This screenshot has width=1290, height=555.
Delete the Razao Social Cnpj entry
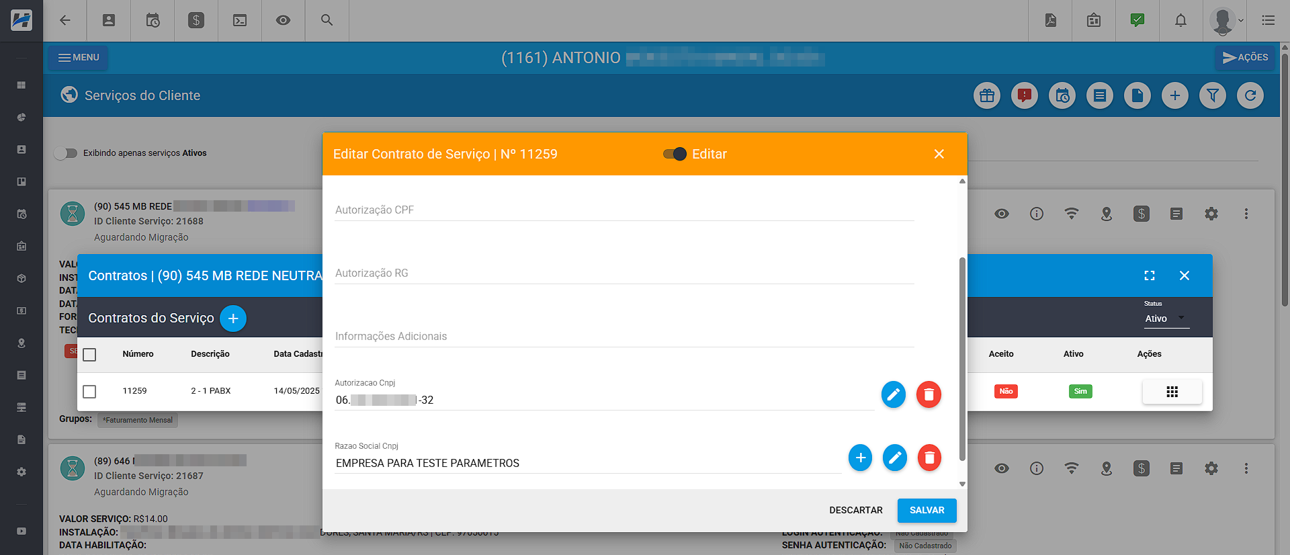pyautogui.click(x=929, y=458)
